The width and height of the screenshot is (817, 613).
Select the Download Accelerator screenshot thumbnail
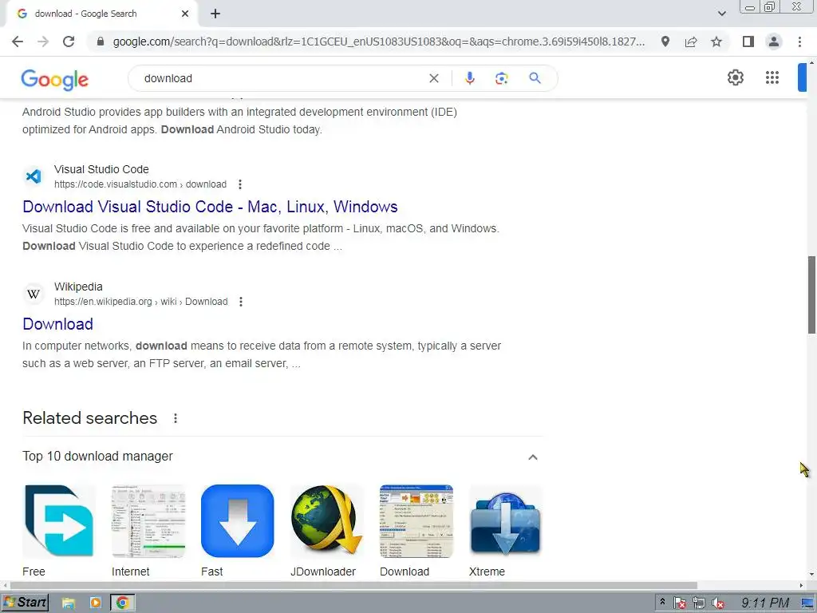tap(416, 520)
